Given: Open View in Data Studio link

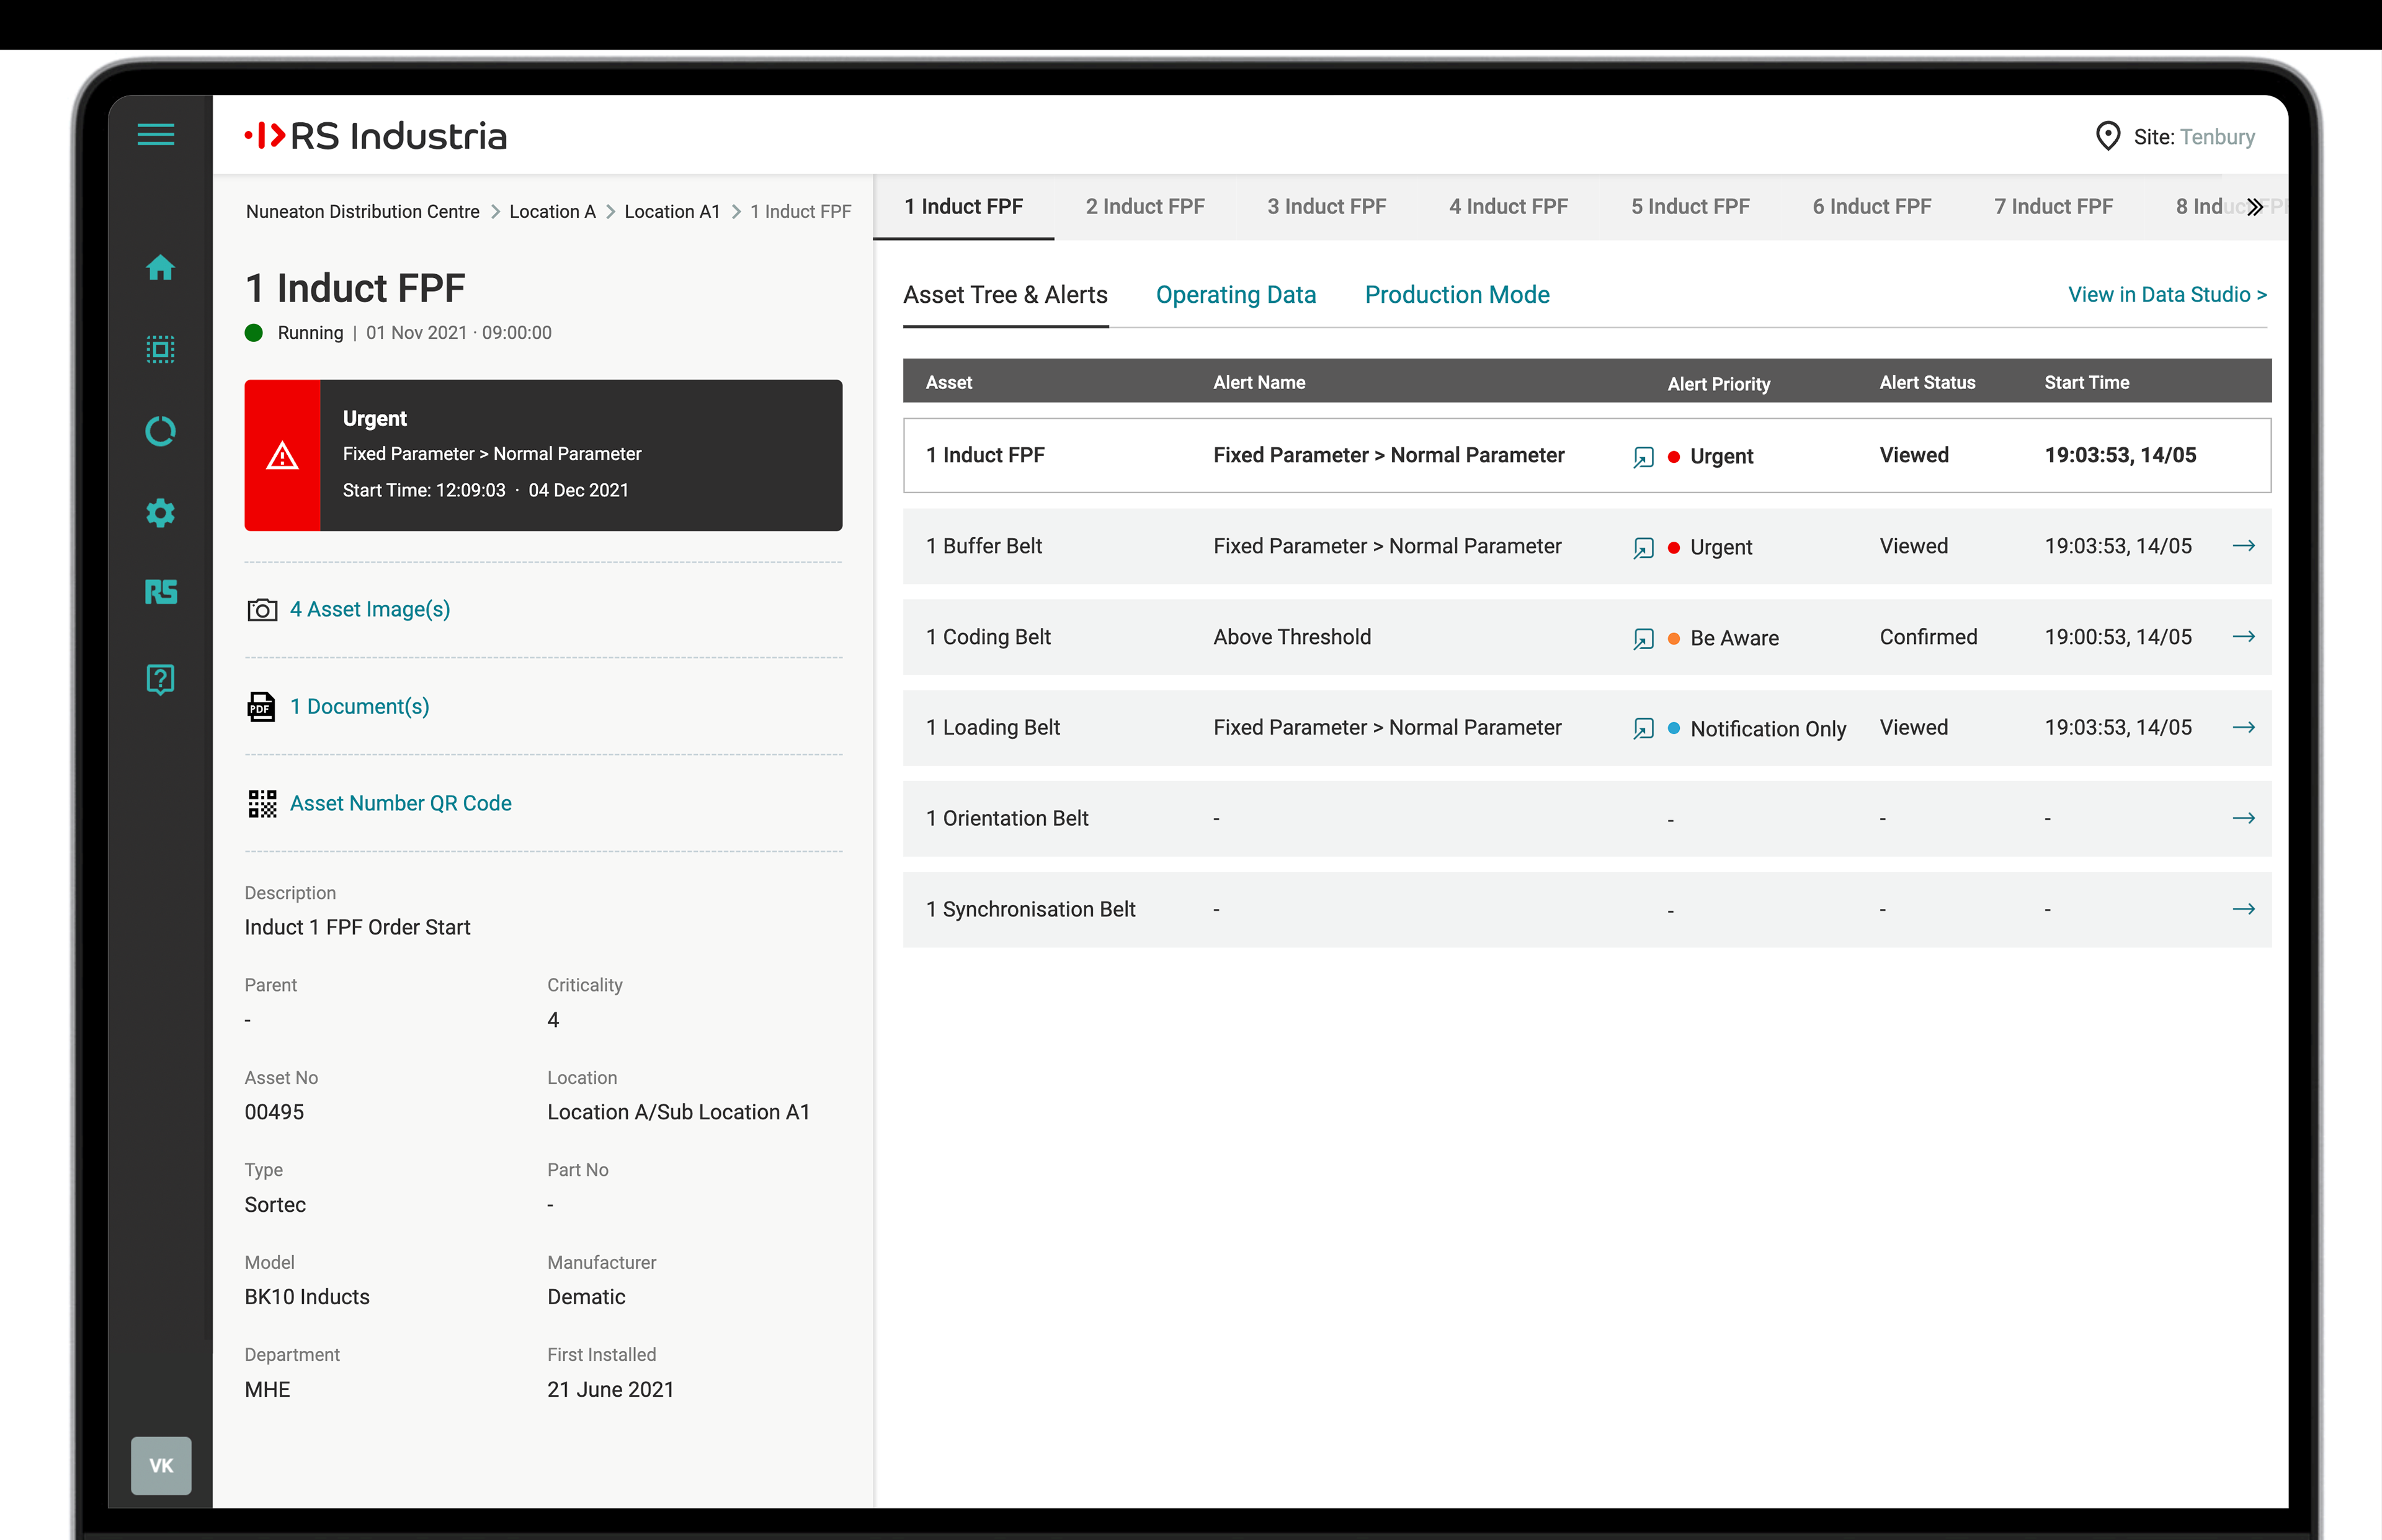Looking at the screenshot, I should tap(2166, 295).
